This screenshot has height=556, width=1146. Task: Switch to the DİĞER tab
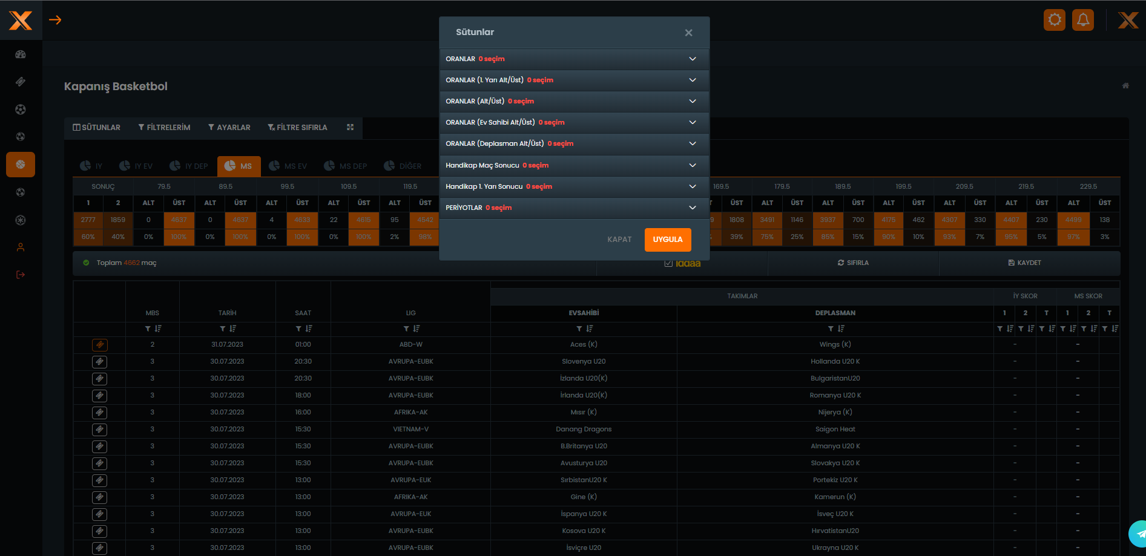403,166
